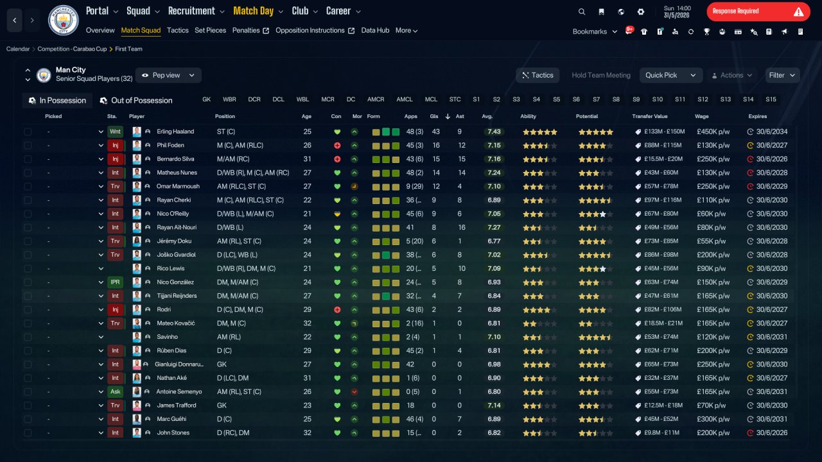Open the trophy competitions shortcut icon
Screen dimensions: 822x462
click(x=706, y=31)
